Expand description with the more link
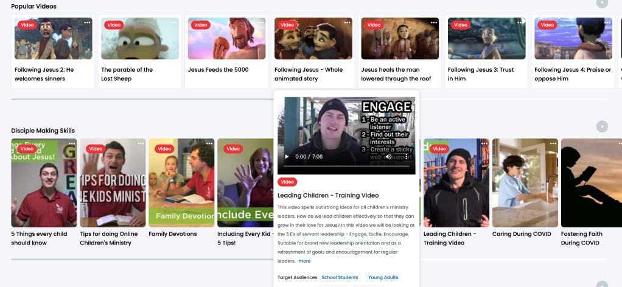This screenshot has width=622, height=287. [304, 261]
